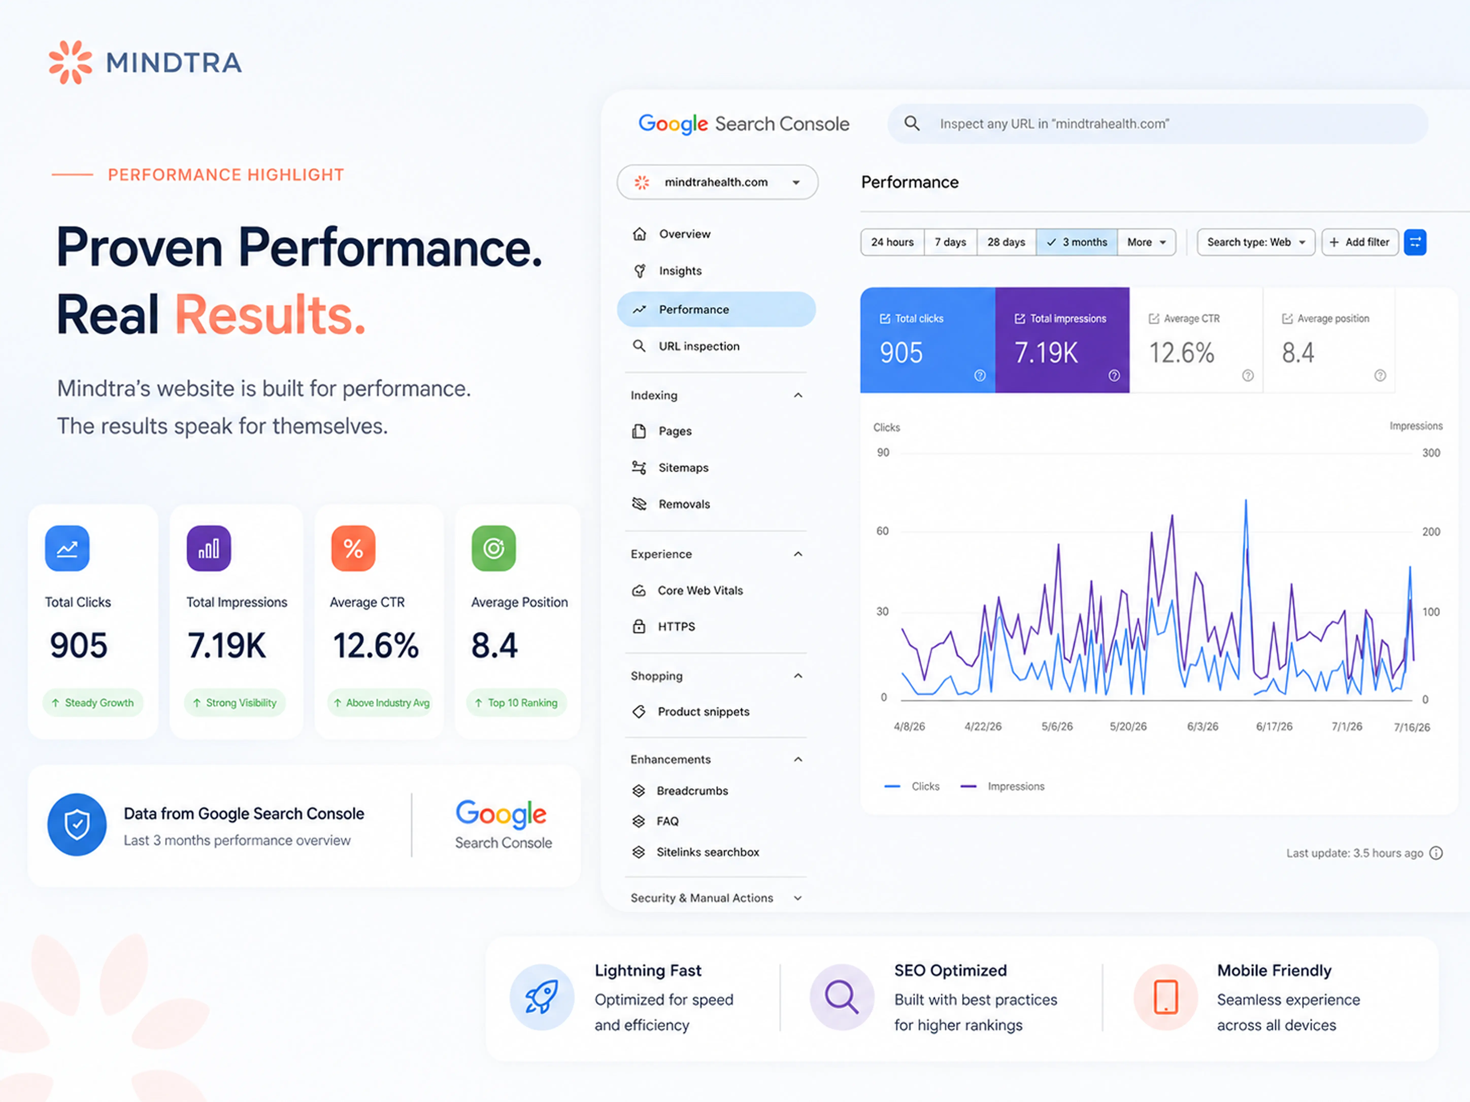This screenshot has height=1102, width=1470.
Task: Click the green Average Position target icon
Action: 494,549
